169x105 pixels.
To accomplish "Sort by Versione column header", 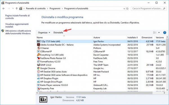I will click(160, 37).
